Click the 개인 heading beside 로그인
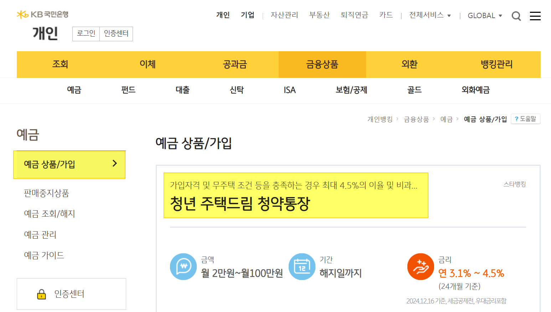The image size is (551, 312). coord(45,33)
